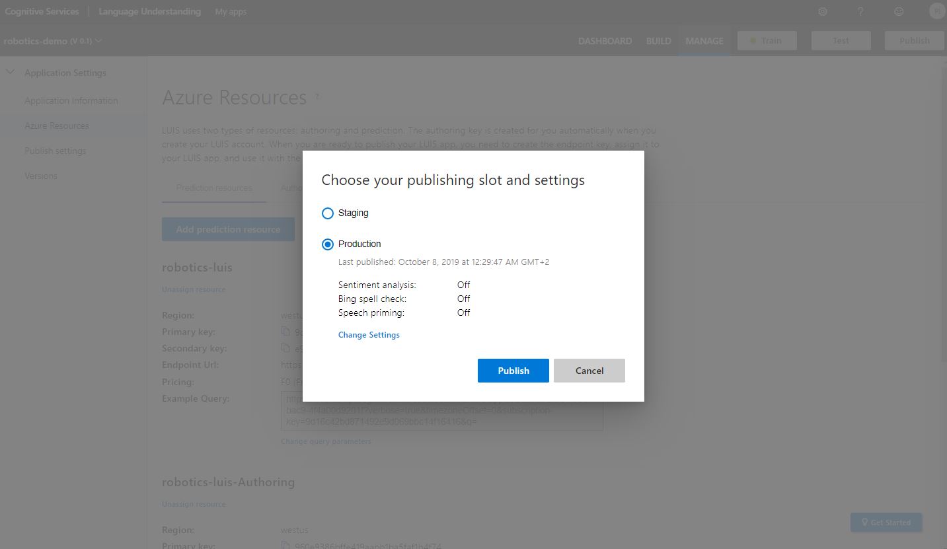Go to the MANAGE tab
Viewport: 947px width, 549px height.
(704, 41)
